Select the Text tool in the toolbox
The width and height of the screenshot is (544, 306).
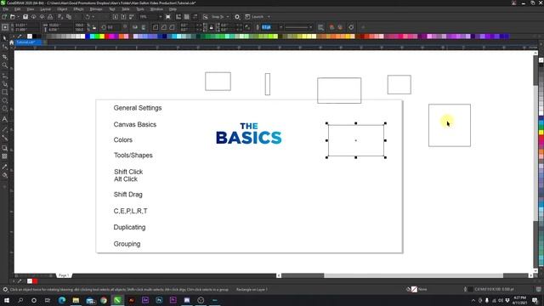(4, 119)
